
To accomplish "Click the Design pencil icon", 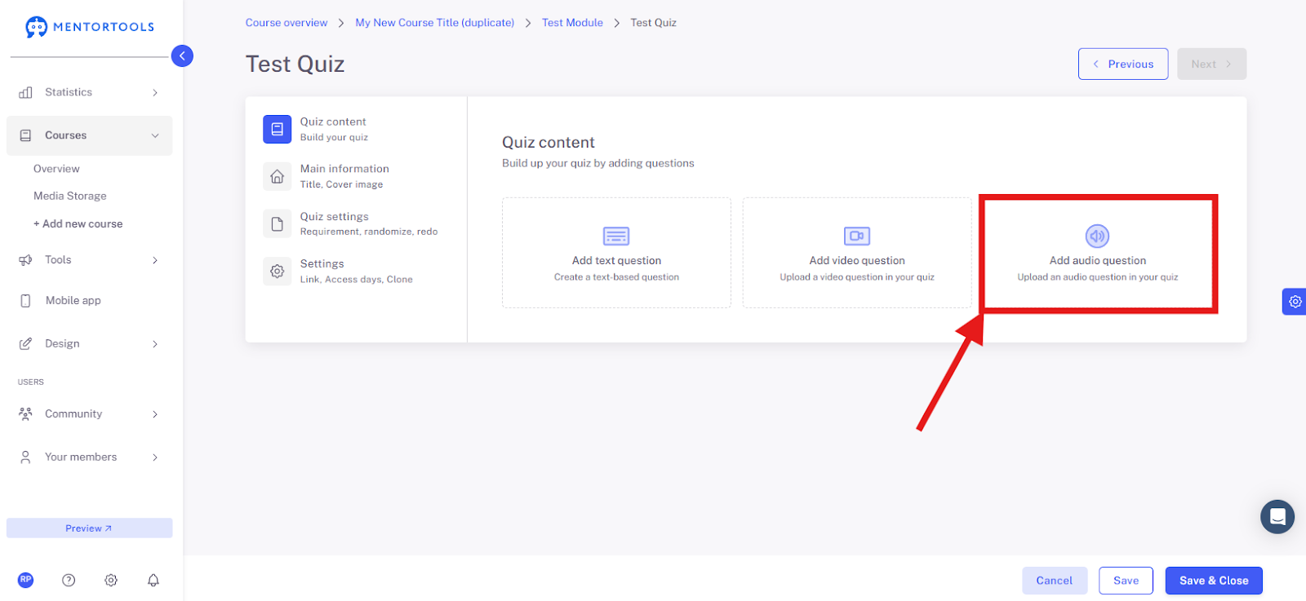I will coord(26,344).
